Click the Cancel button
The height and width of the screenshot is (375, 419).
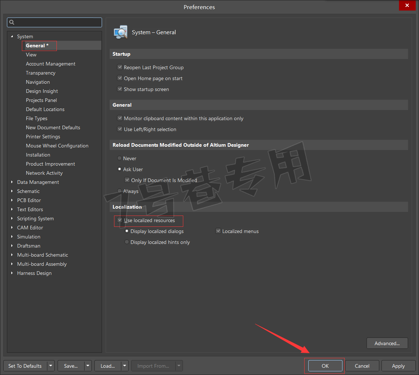pyautogui.click(x=362, y=366)
